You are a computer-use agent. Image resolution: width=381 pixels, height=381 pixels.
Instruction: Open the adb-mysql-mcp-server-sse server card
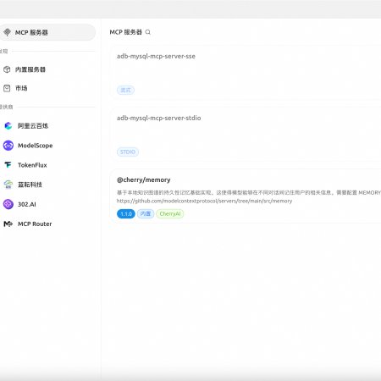tap(246, 73)
